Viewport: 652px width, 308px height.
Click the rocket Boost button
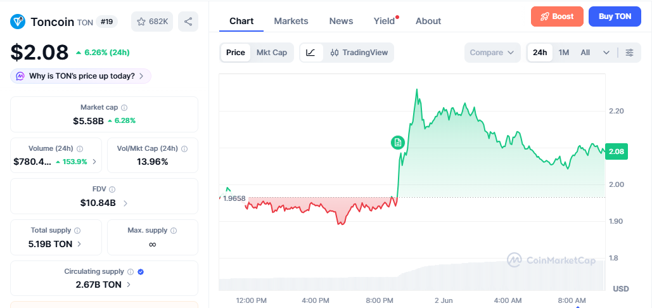(x=557, y=16)
